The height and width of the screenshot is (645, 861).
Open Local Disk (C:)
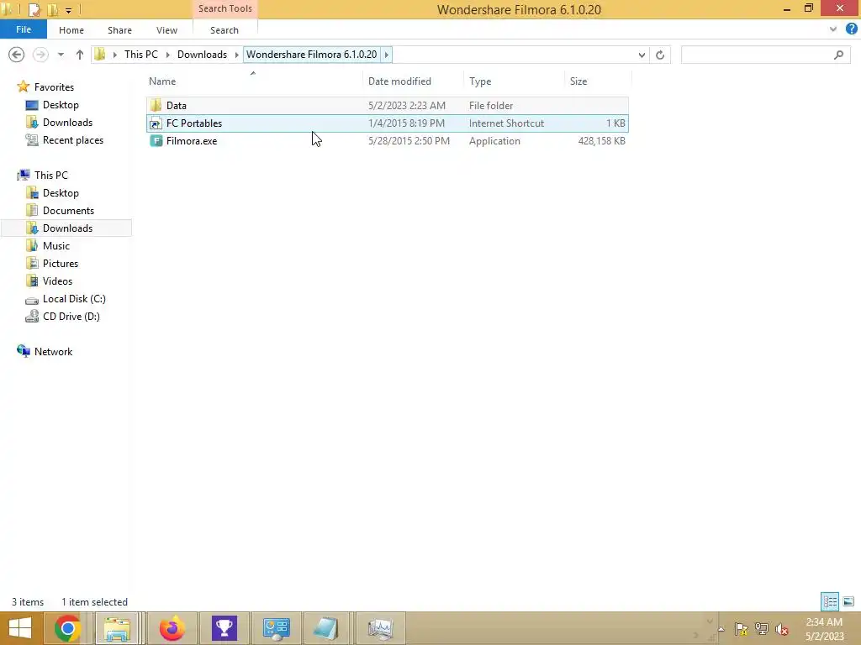coord(74,299)
